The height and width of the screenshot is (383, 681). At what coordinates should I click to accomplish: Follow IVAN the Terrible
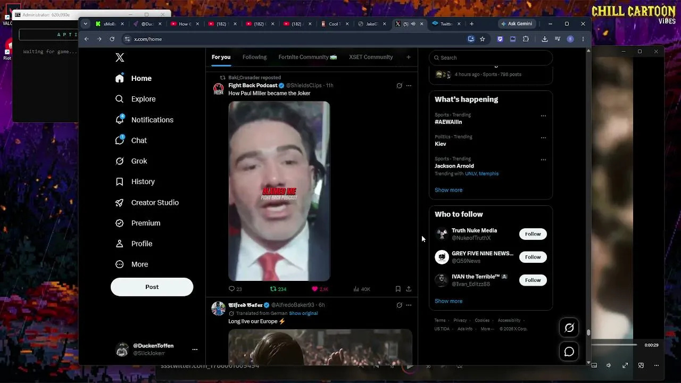tap(533, 280)
